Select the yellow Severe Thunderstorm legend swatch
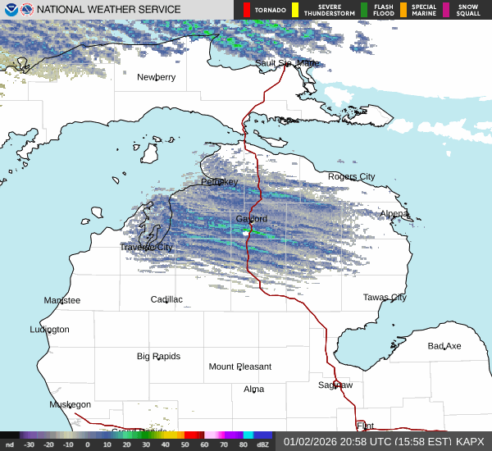Image resolution: width=492 pixels, height=451 pixels. coord(294,10)
